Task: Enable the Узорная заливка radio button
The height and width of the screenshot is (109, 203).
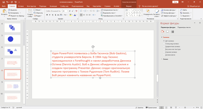Action: [164, 52]
